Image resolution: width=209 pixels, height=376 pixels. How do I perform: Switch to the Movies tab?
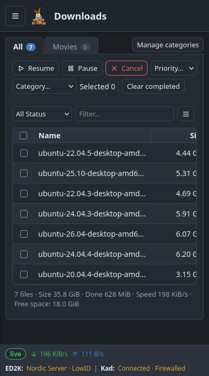click(71, 47)
